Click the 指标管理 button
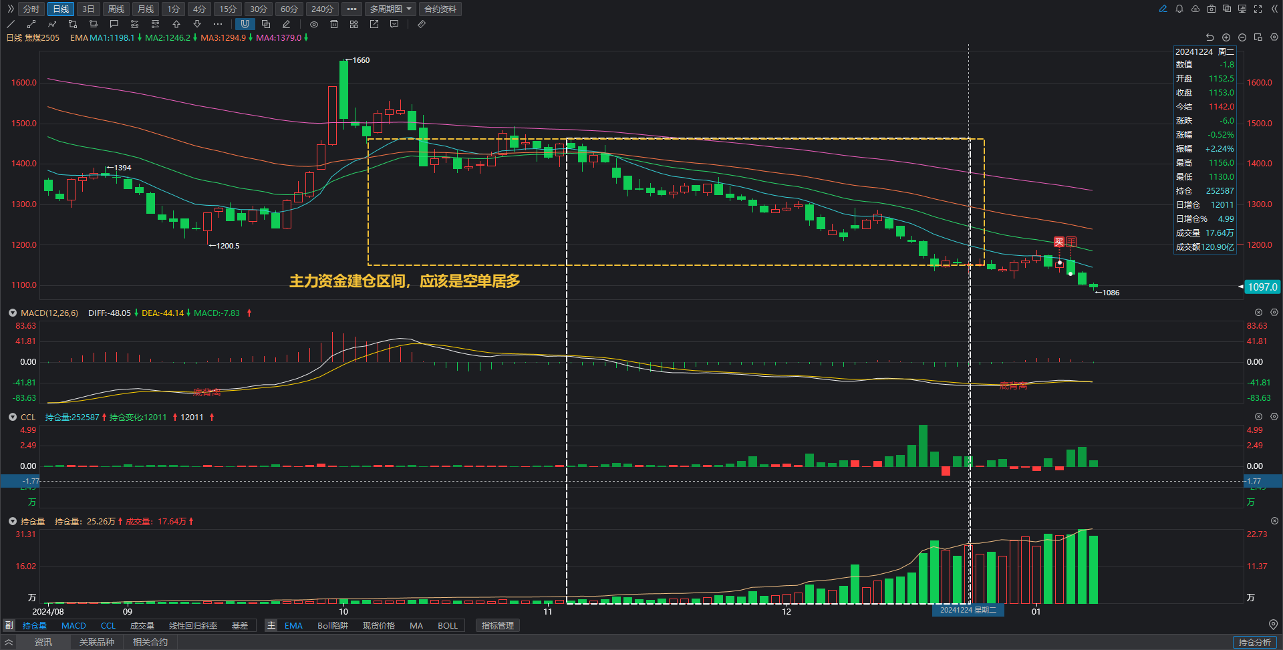The width and height of the screenshot is (1283, 650). click(498, 626)
